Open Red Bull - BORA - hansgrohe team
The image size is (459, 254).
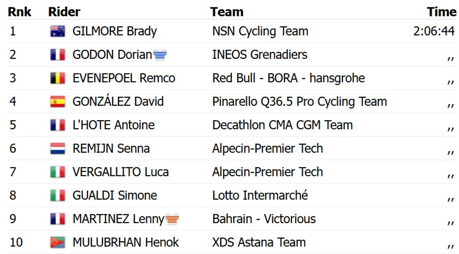point(288,78)
